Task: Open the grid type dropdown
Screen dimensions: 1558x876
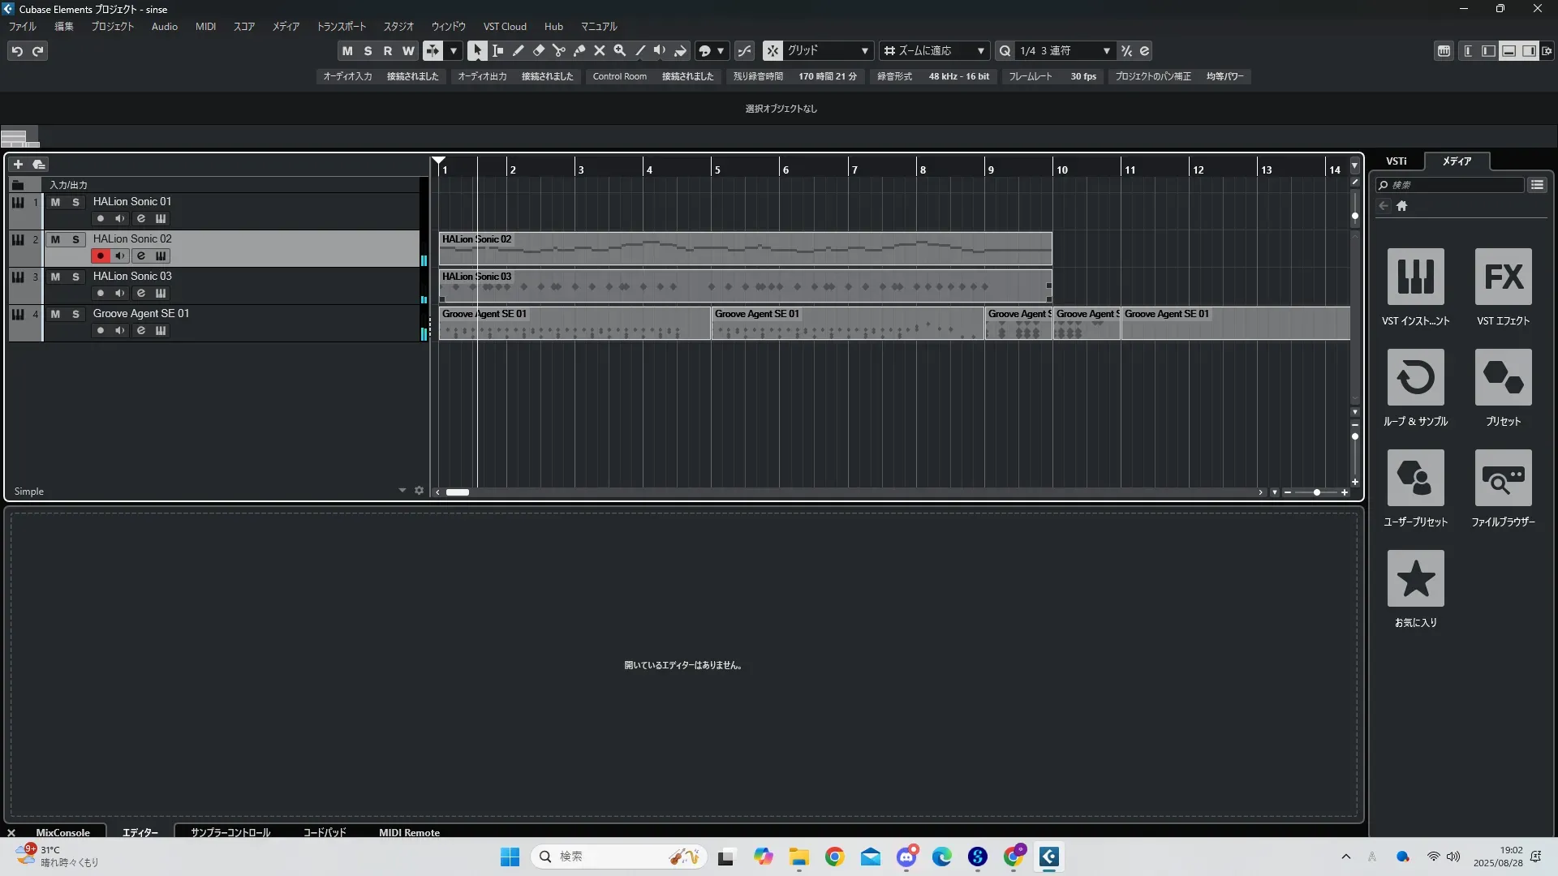Action: [864, 51]
